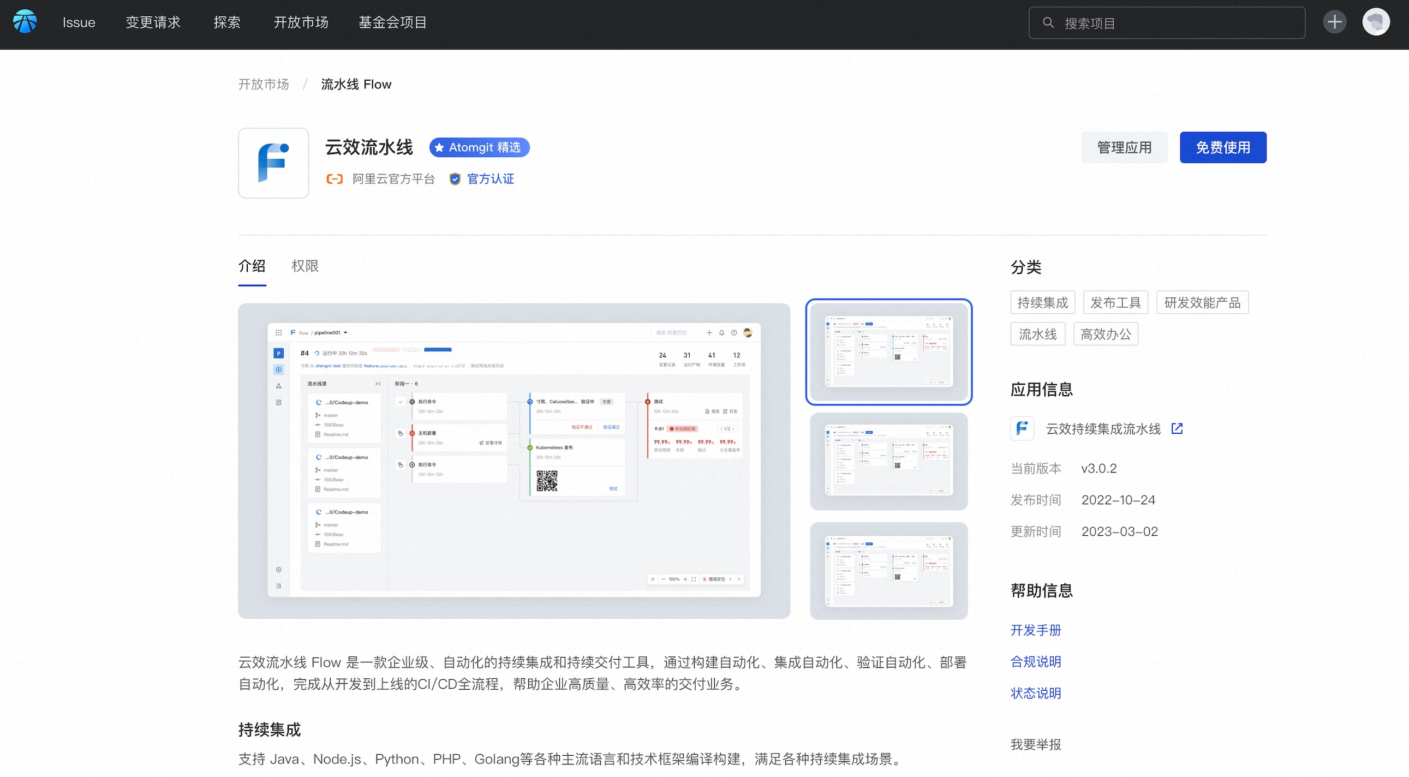
Task: Click the 我要举报 report link
Action: 1036,745
